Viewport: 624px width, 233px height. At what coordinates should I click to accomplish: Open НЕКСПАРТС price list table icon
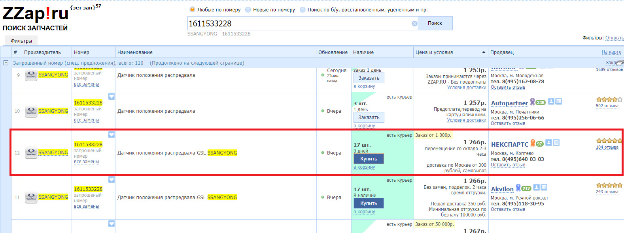[556, 143]
